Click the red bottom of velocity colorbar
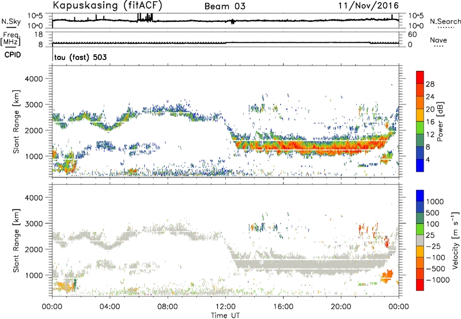Viewport: 461px width, 319px height. click(x=420, y=285)
